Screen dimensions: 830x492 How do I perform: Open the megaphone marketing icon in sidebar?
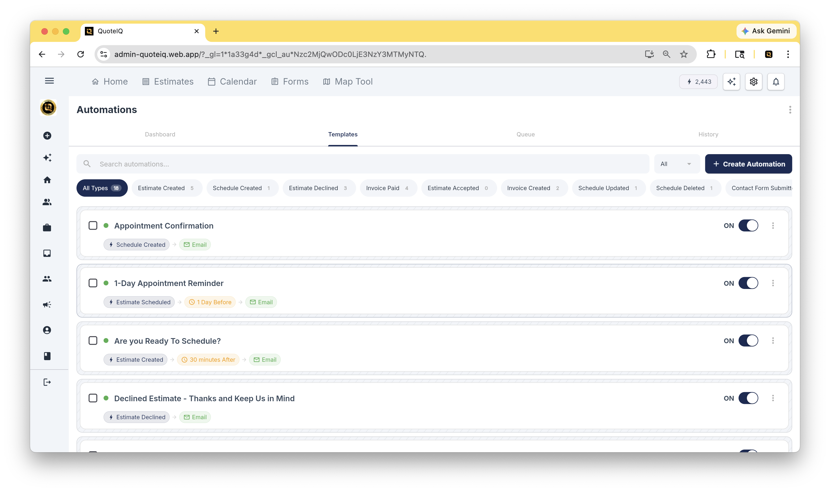click(47, 304)
